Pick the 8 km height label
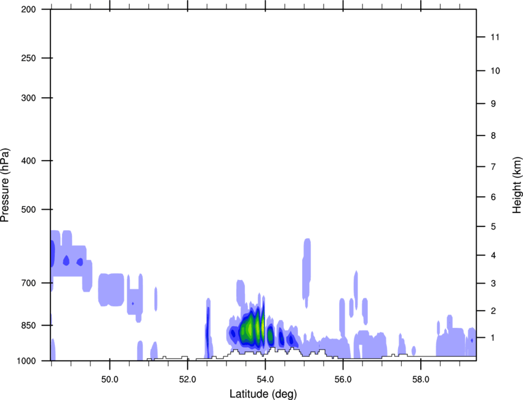Image resolution: width=523 pixels, height=400 pixels. tap(493, 136)
